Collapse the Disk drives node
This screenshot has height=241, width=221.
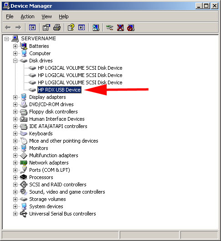(x=15, y=61)
